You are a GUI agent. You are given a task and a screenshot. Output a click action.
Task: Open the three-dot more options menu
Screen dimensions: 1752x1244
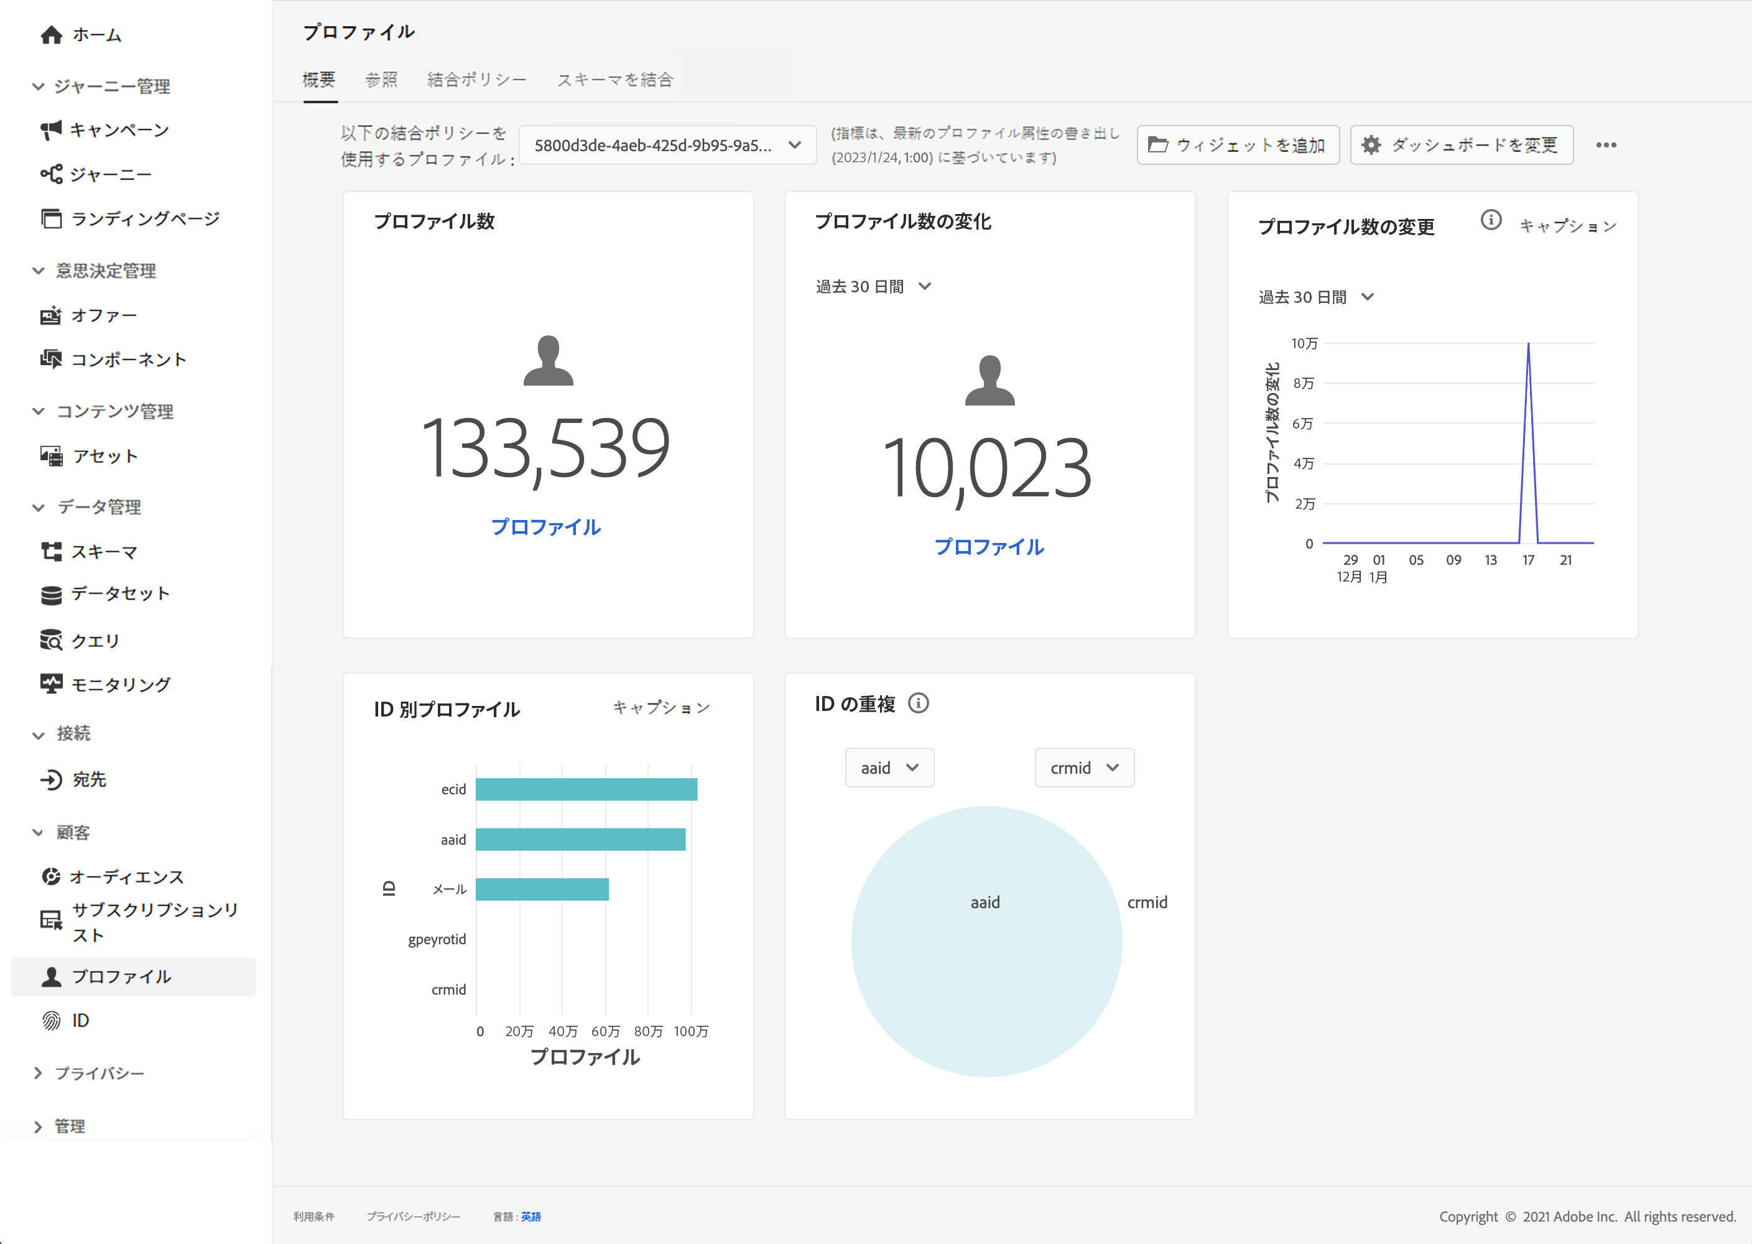pyautogui.click(x=1606, y=145)
